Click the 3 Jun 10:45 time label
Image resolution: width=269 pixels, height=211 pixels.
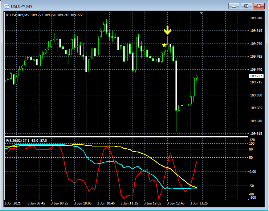(106, 203)
